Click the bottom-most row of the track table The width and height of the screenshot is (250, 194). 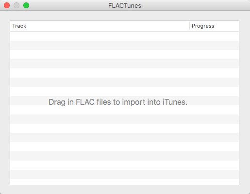point(124,182)
